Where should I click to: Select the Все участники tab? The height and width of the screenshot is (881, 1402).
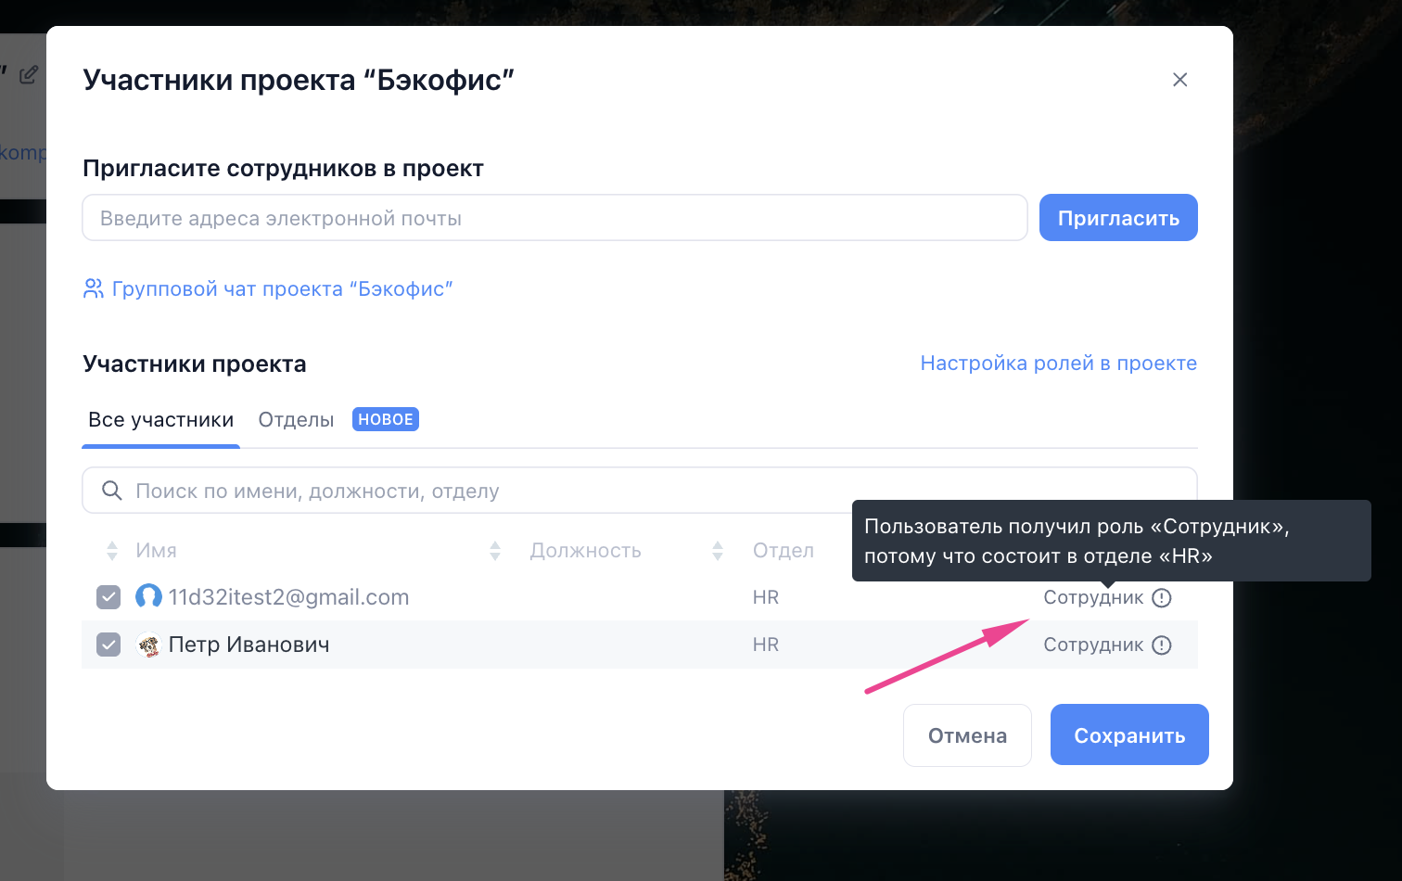160,420
